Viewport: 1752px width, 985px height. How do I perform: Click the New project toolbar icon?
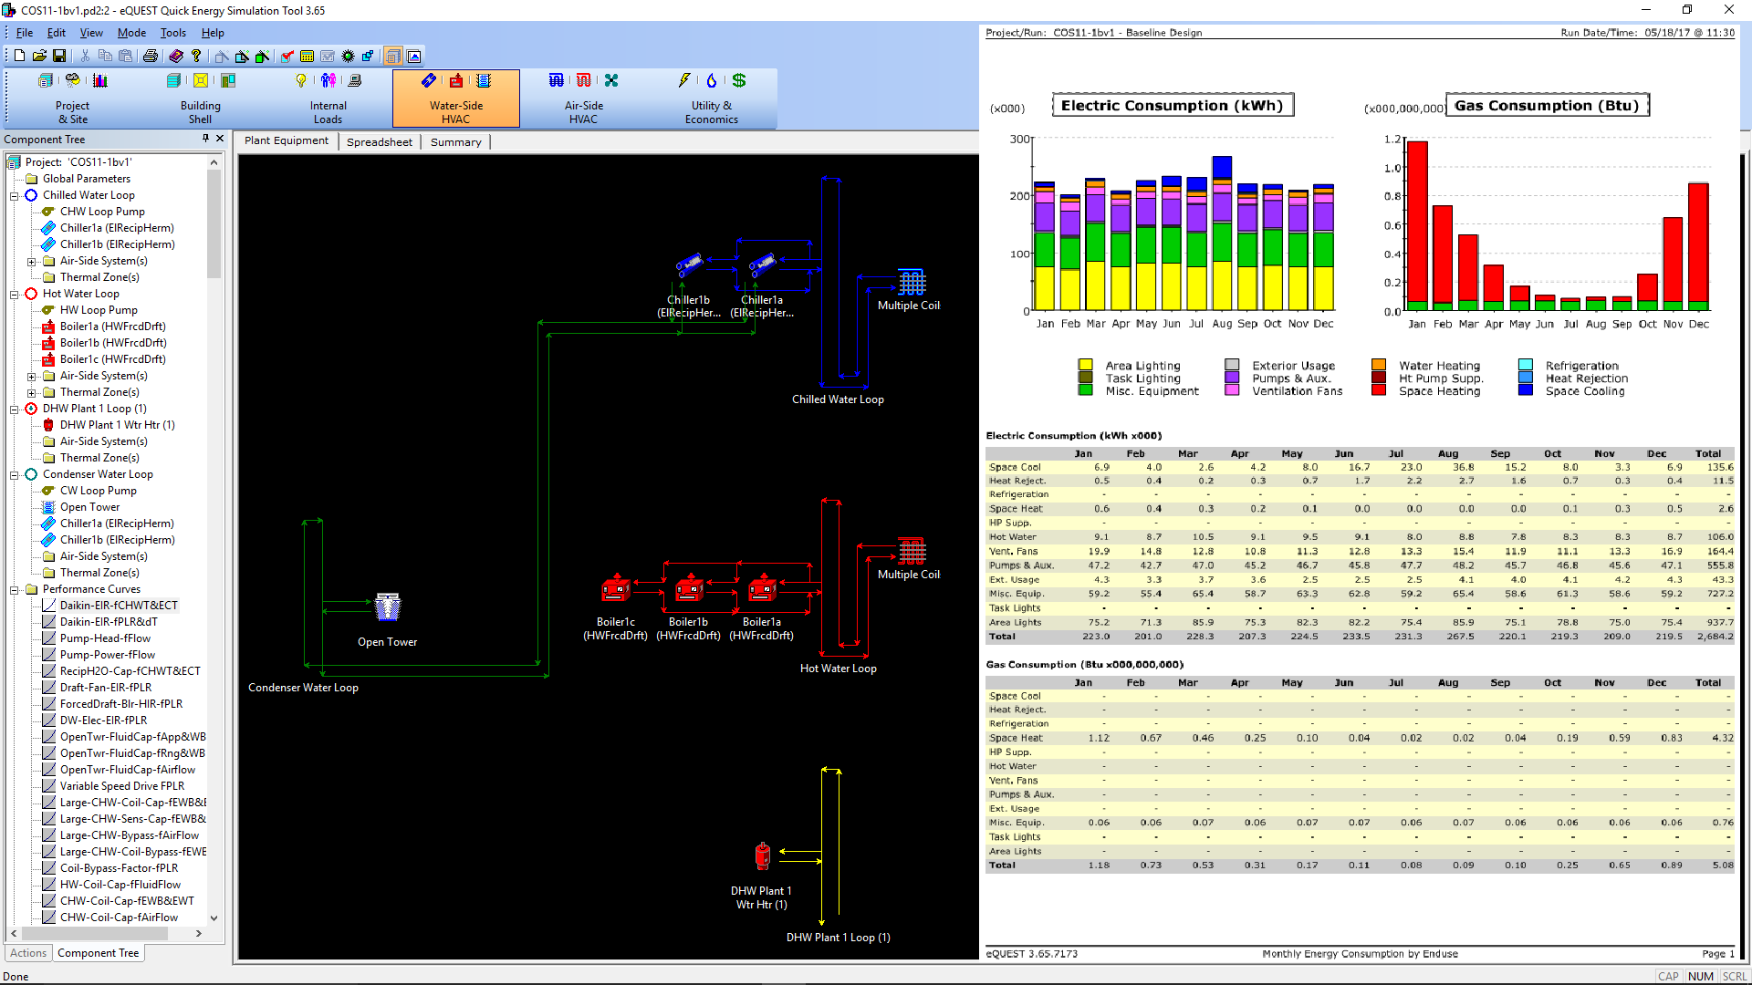click(20, 56)
